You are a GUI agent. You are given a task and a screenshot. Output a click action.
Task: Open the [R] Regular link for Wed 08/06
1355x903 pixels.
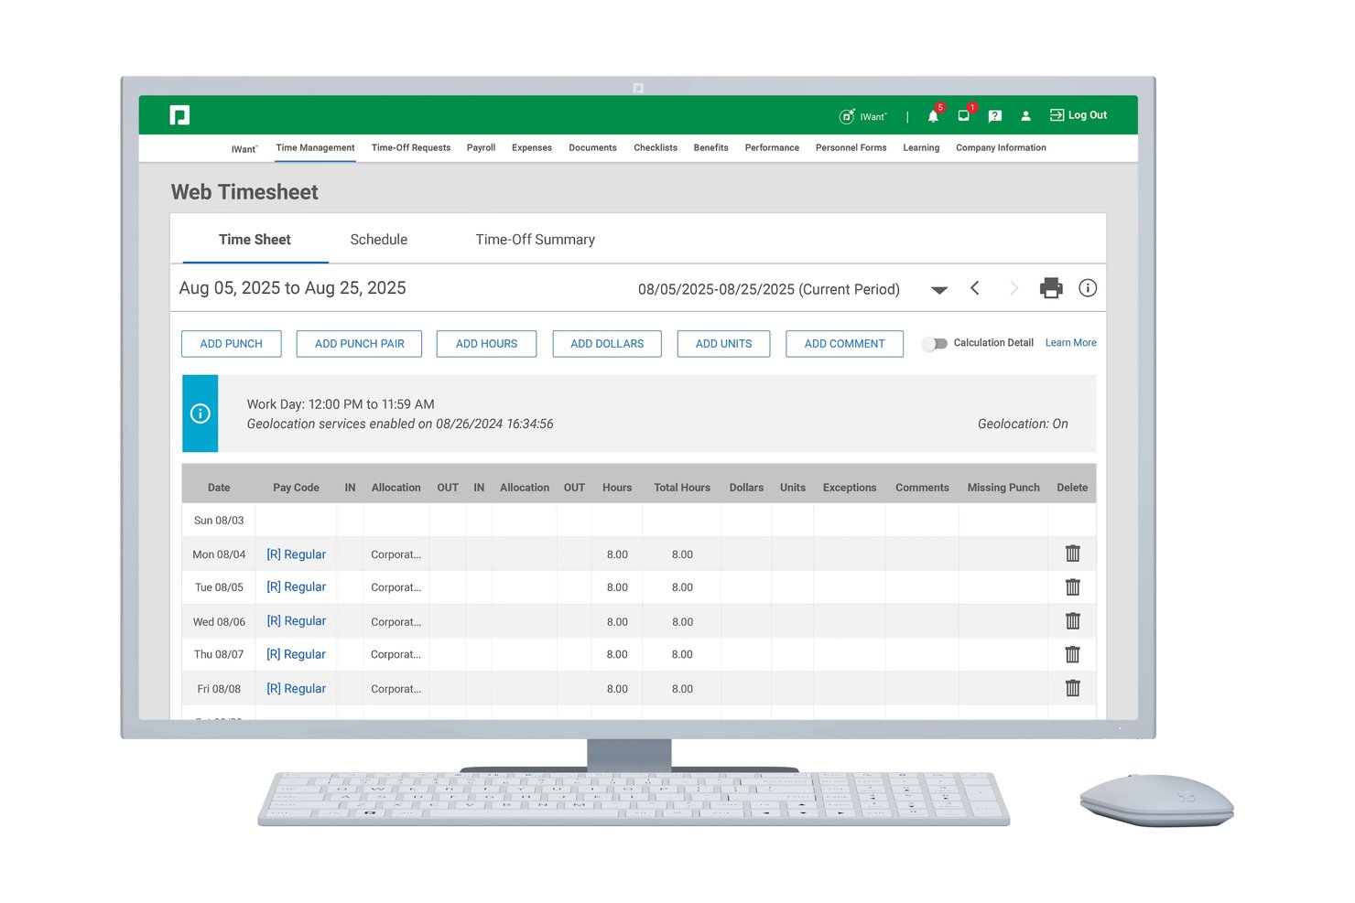tap(296, 620)
